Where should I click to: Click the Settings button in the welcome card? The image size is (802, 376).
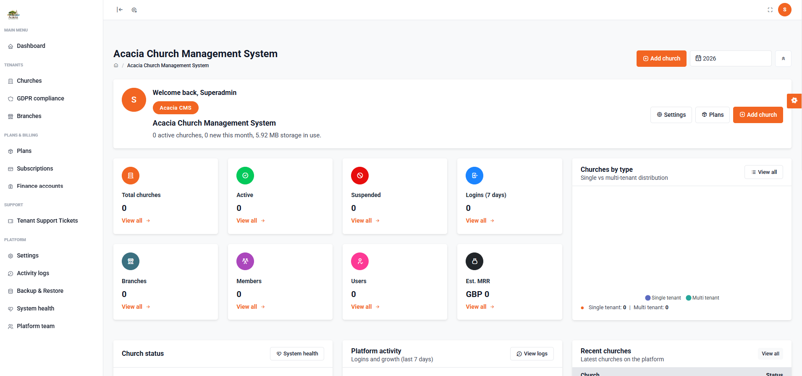671,115
